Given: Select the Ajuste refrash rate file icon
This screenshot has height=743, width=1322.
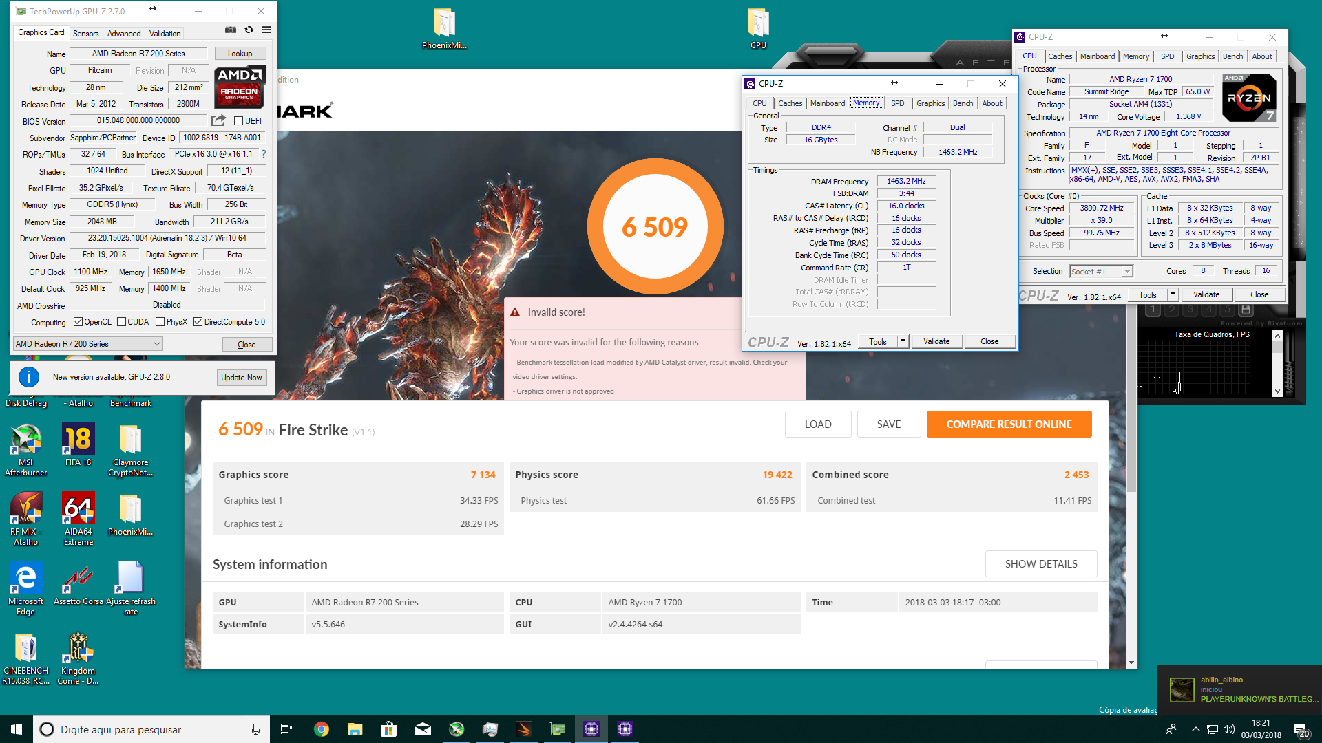Looking at the screenshot, I should tap(130, 589).
